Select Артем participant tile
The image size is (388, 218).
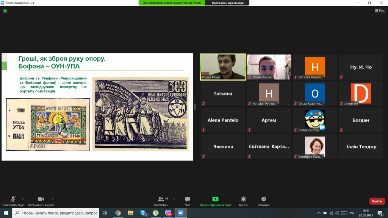point(269,120)
